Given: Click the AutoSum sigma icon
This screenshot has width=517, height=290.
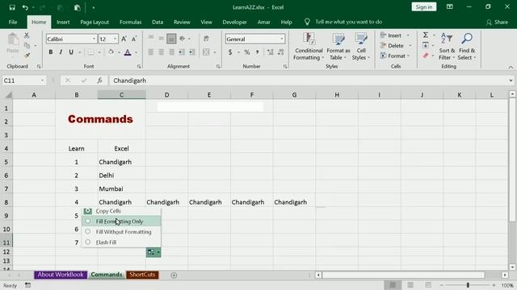Looking at the screenshot, I should [426, 35].
